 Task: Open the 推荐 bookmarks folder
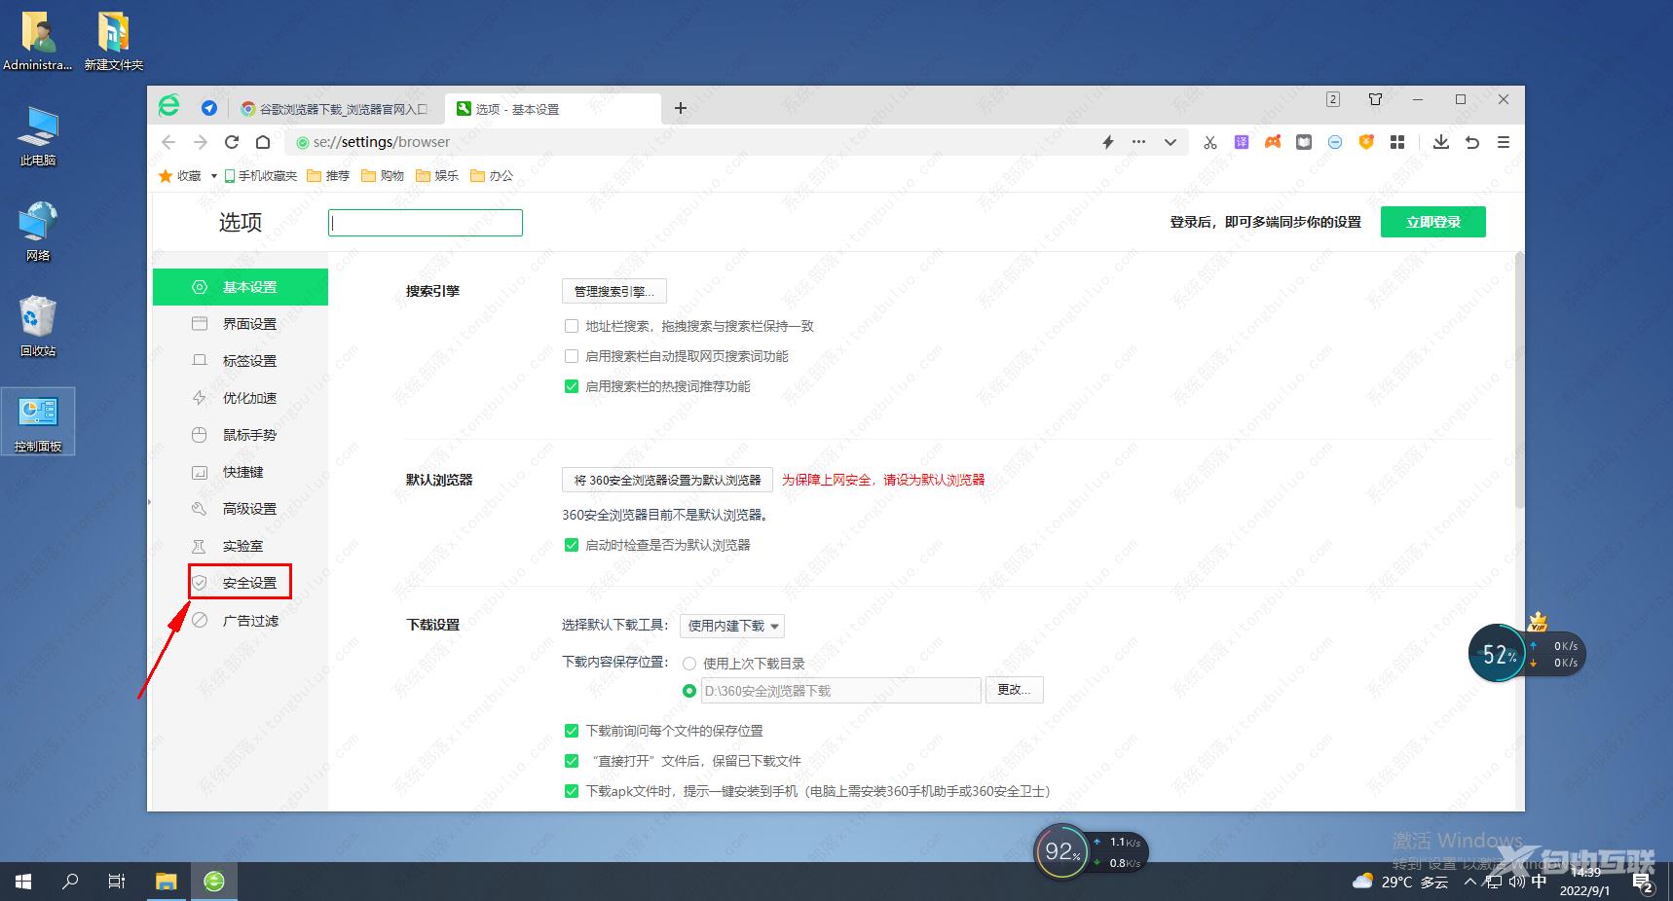tap(328, 176)
